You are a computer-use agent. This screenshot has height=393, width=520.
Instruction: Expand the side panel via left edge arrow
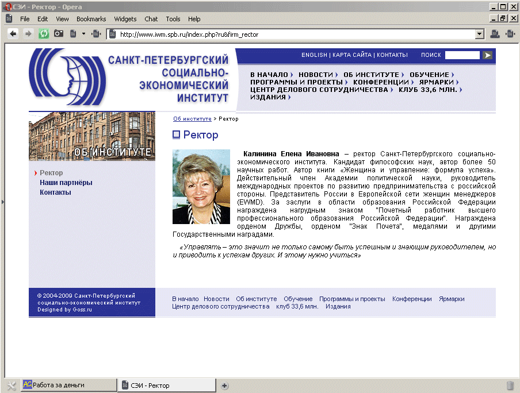[x=3, y=202]
